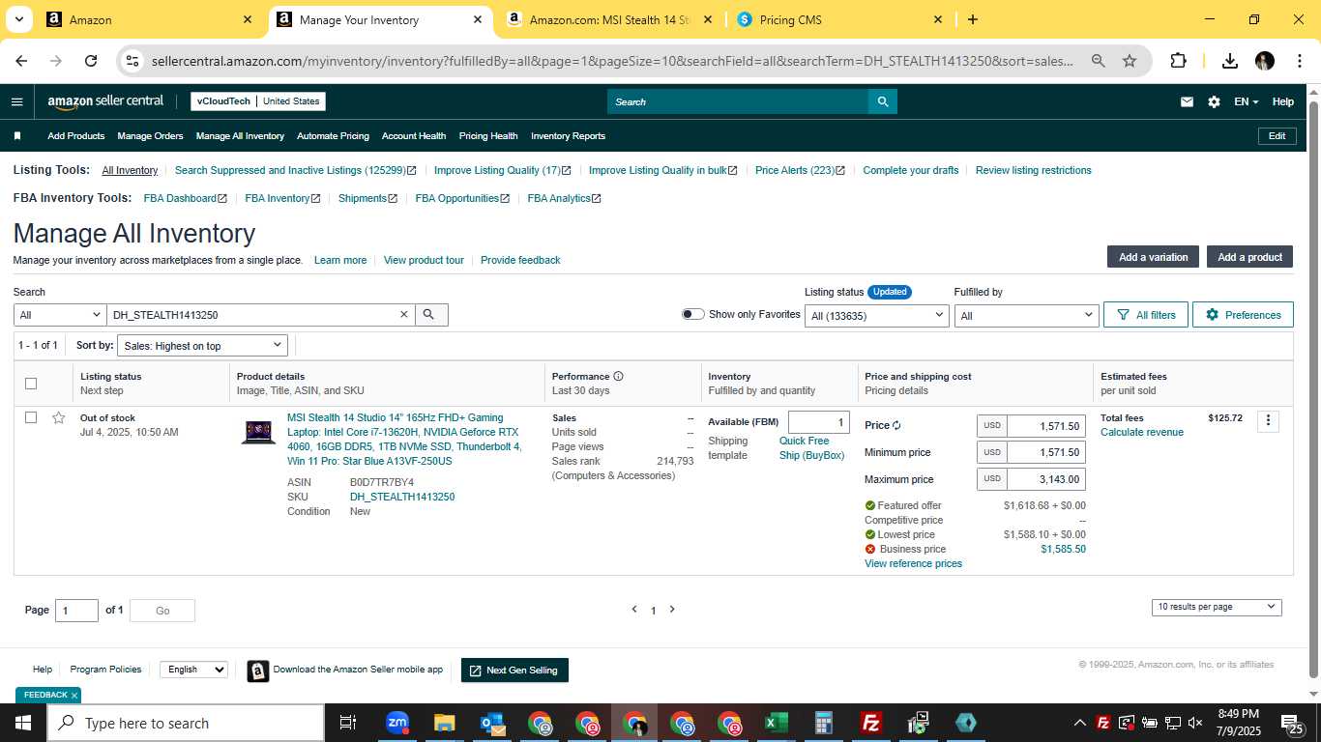The image size is (1321, 742).
Task: Open the Listing status dropdown
Action: coord(877,315)
